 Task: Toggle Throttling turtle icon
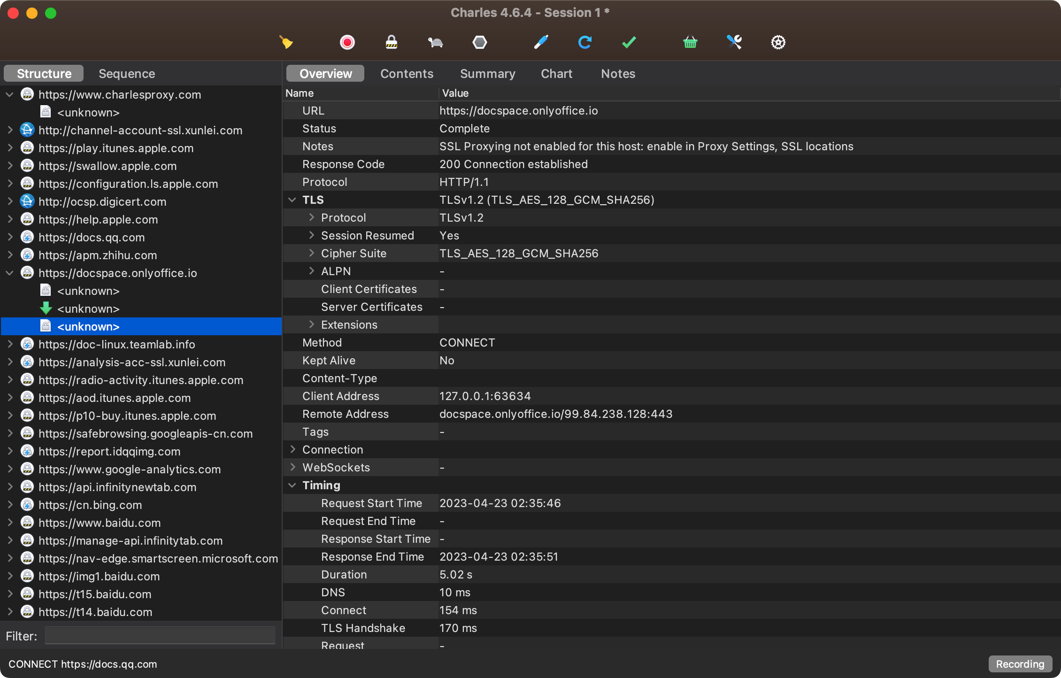tap(436, 42)
